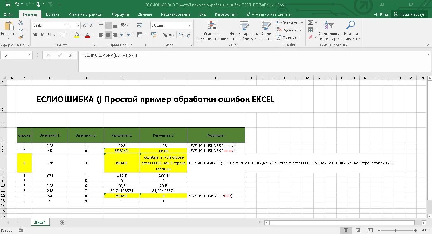Merge and center cells

coord(140,35)
